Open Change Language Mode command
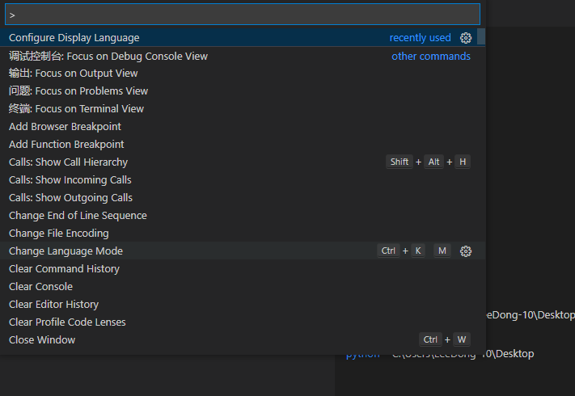 click(66, 251)
